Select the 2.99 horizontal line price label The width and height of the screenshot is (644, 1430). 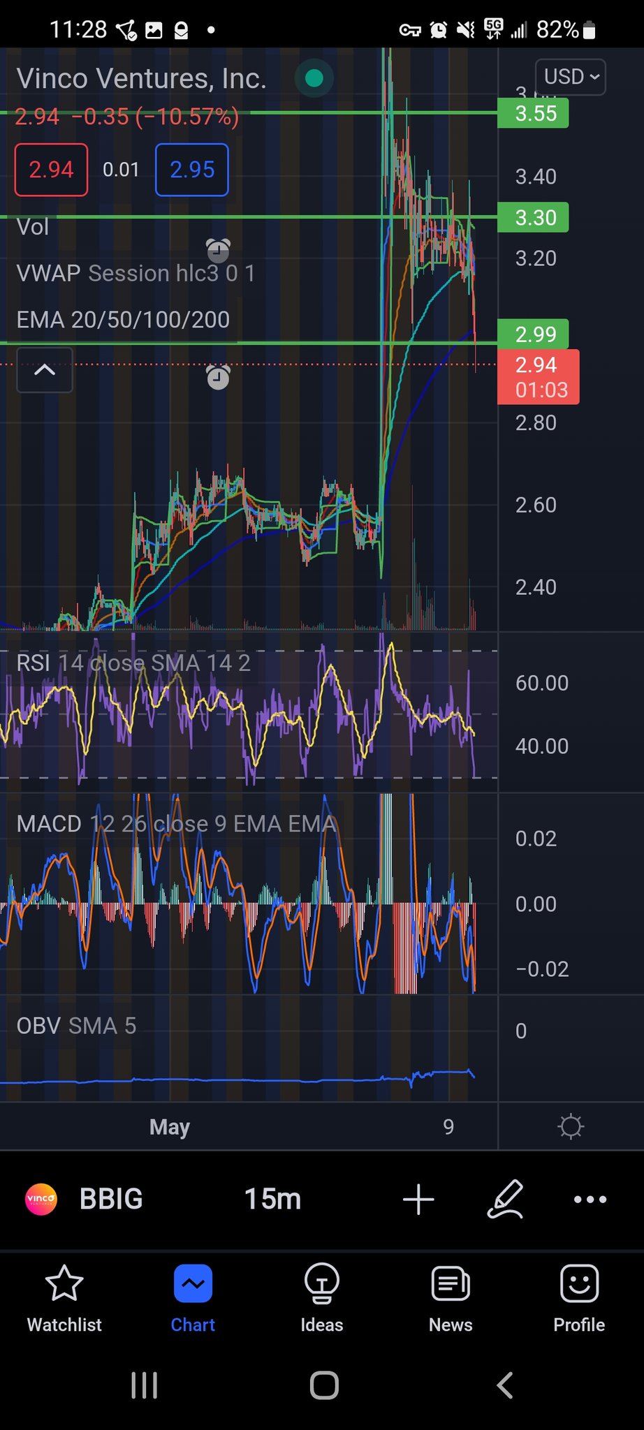(x=533, y=334)
